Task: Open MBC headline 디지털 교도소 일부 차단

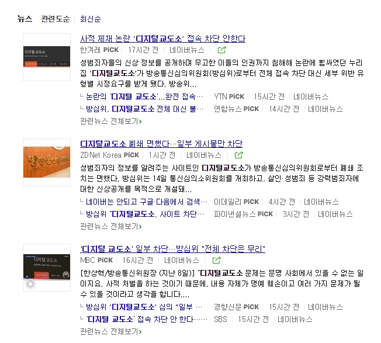Action: pos(172,249)
